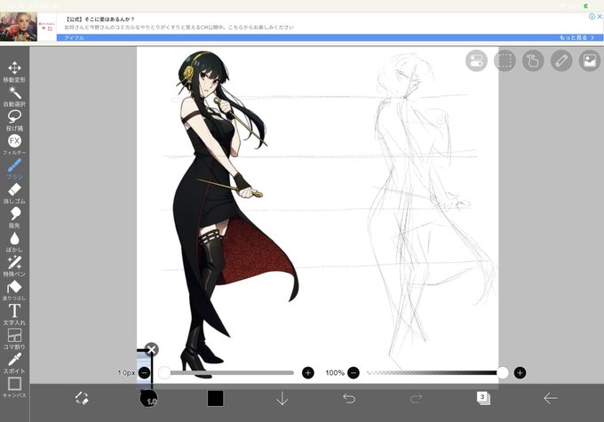Screen dimensions: 604x422
Task: Open the layers panel showing 3
Action: (483, 398)
